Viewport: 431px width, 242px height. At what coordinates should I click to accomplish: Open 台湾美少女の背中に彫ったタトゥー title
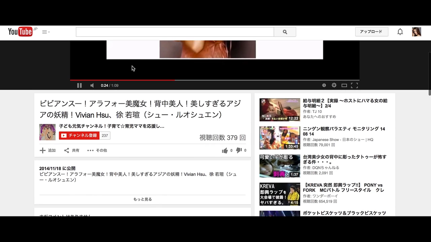pos(344,159)
